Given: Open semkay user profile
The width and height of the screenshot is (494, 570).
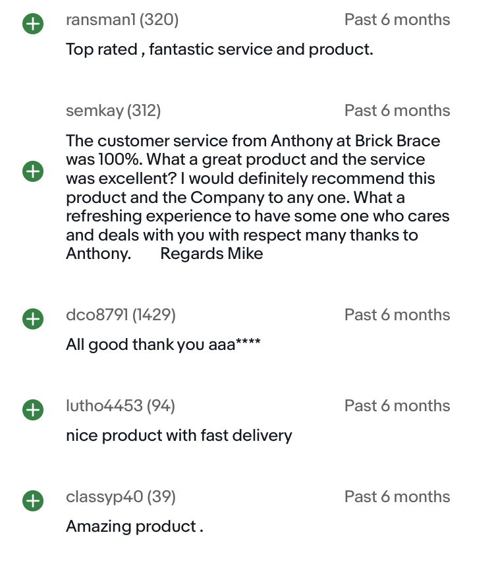Looking at the screenshot, I should click(x=94, y=111).
